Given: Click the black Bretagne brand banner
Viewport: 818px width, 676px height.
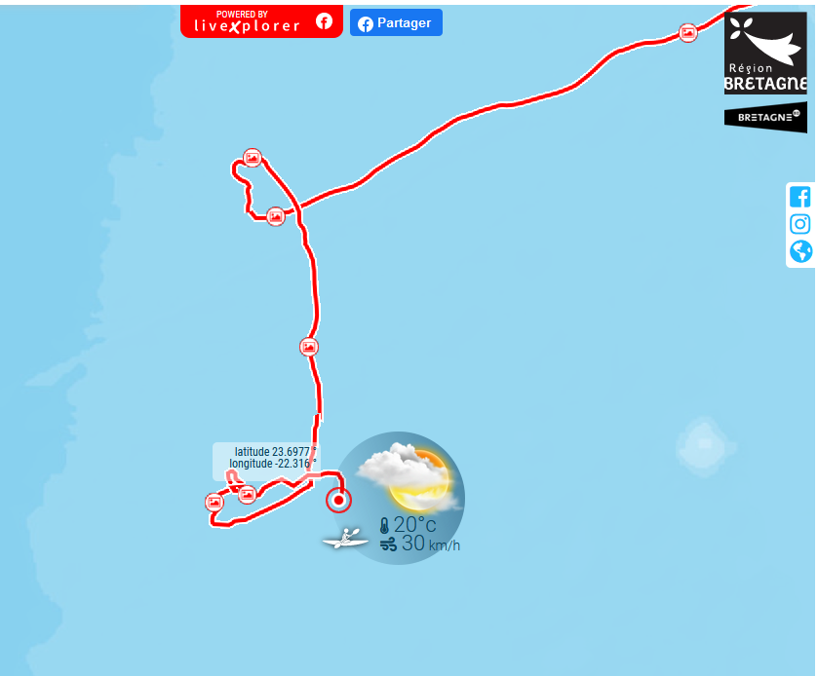Looking at the screenshot, I should 765,117.
